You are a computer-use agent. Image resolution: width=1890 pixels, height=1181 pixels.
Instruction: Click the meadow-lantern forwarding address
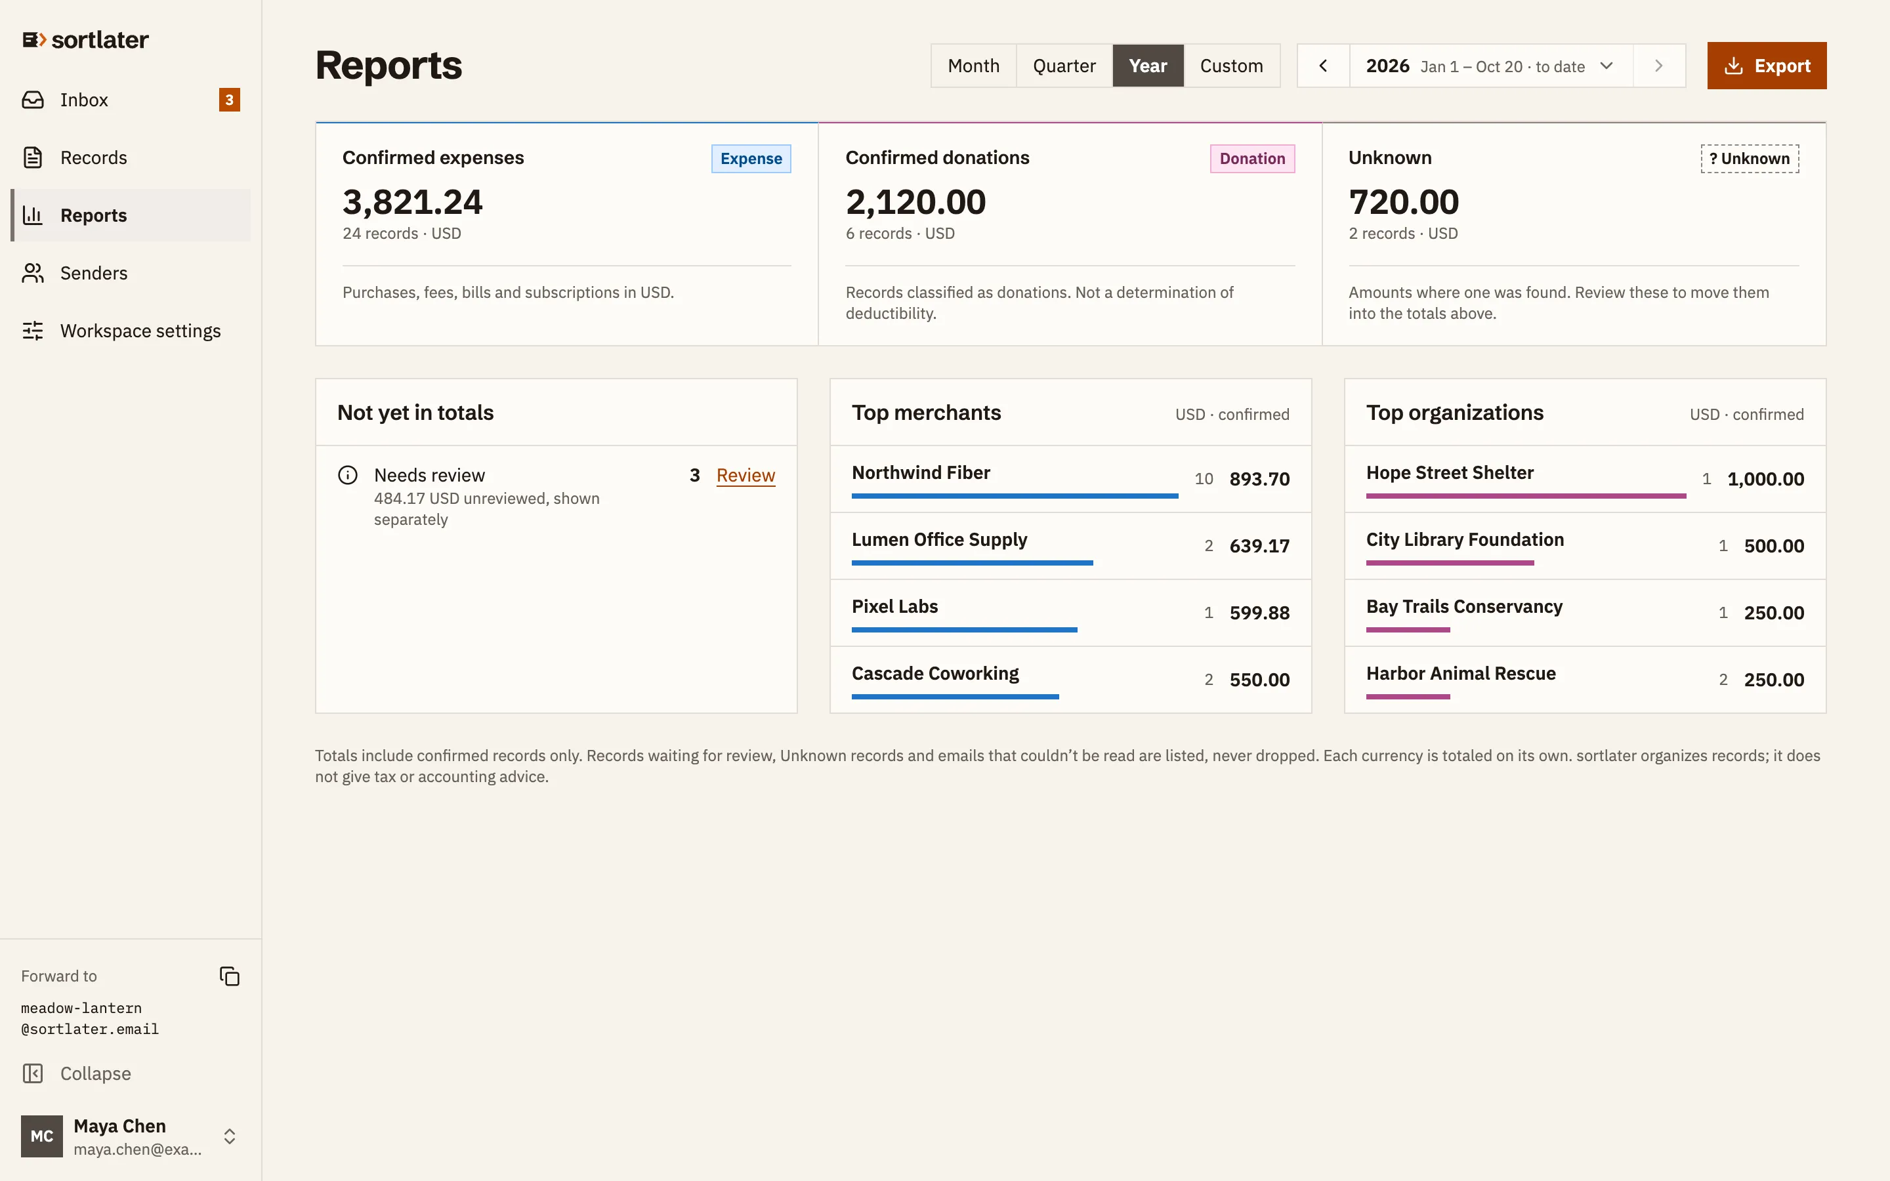click(x=90, y=1018)
